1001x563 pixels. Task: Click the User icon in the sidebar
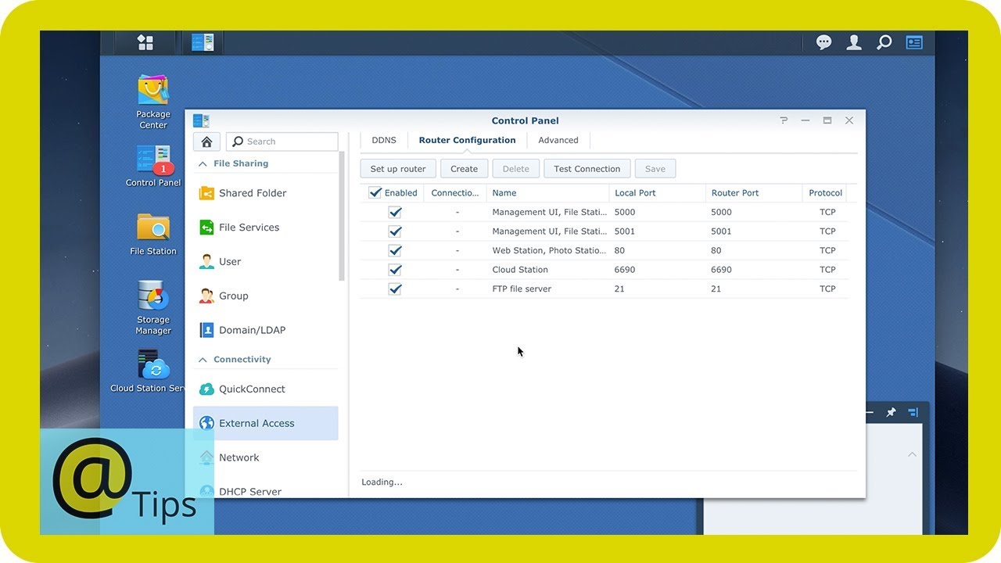click(206, 262)
